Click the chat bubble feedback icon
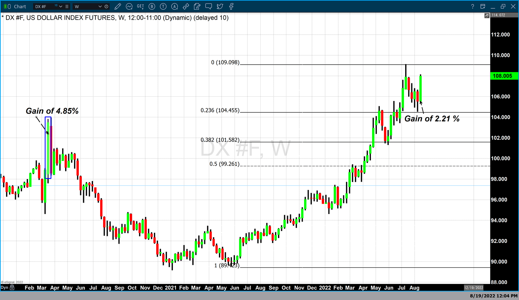Screen dimensions: 519x300 209,6
